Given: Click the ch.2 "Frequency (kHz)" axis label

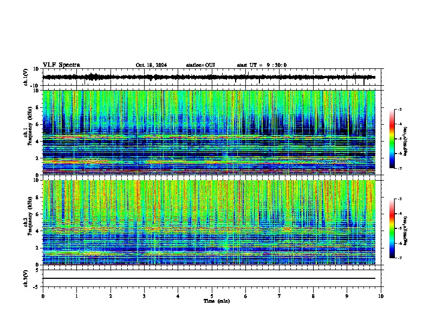Looking at the screenshot, I should [30, 216].
